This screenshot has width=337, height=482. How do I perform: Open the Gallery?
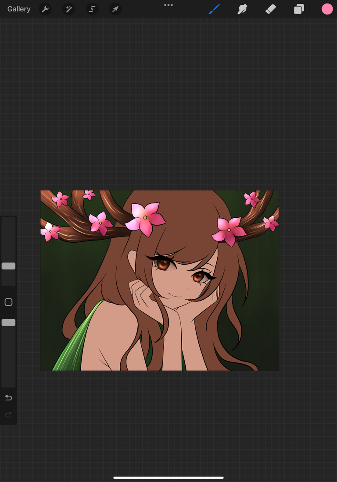pos(19,9)
